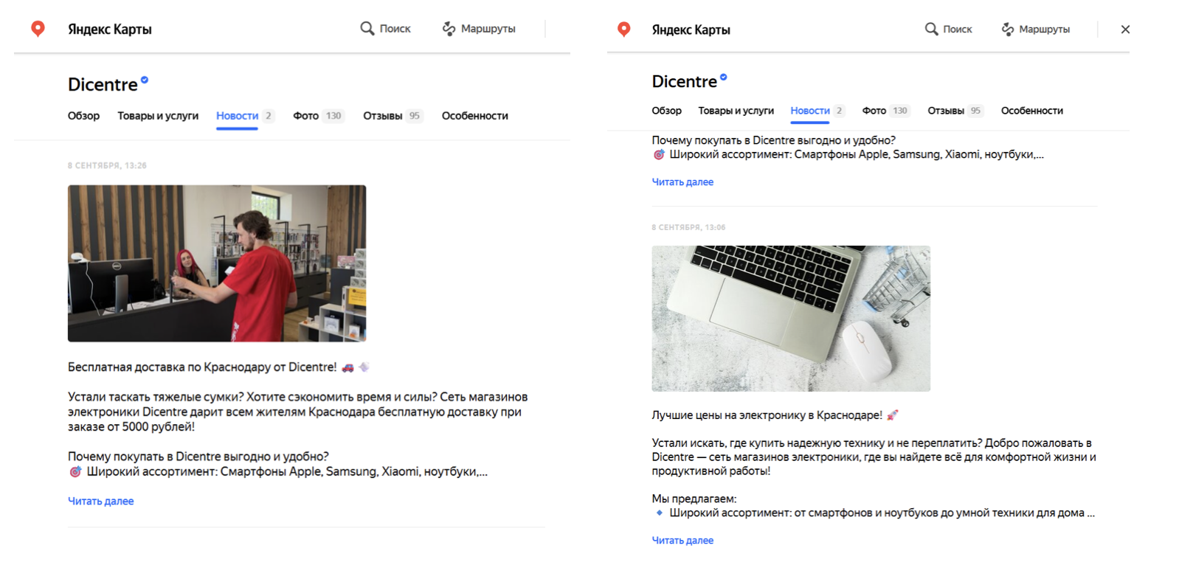Screen dimensions: 1179x568
Task: Open the Особенности tab in left panel
Action: click(474, 116)
